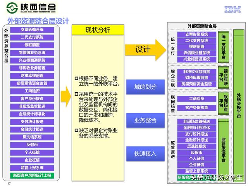Select 监管上报系统 in the left list
248x186 pixels.
point(32,168)
